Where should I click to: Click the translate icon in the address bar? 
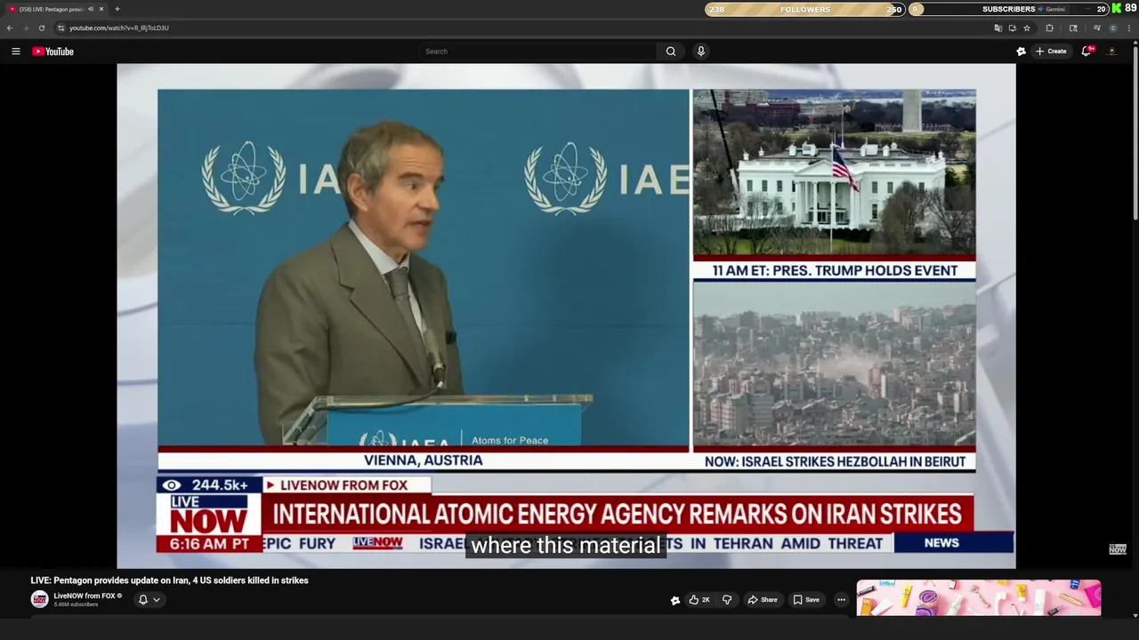[998, 28]
